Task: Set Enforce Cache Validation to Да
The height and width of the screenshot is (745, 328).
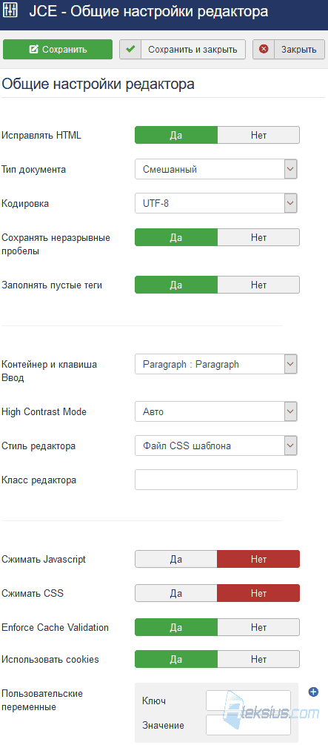Action: 176,627
